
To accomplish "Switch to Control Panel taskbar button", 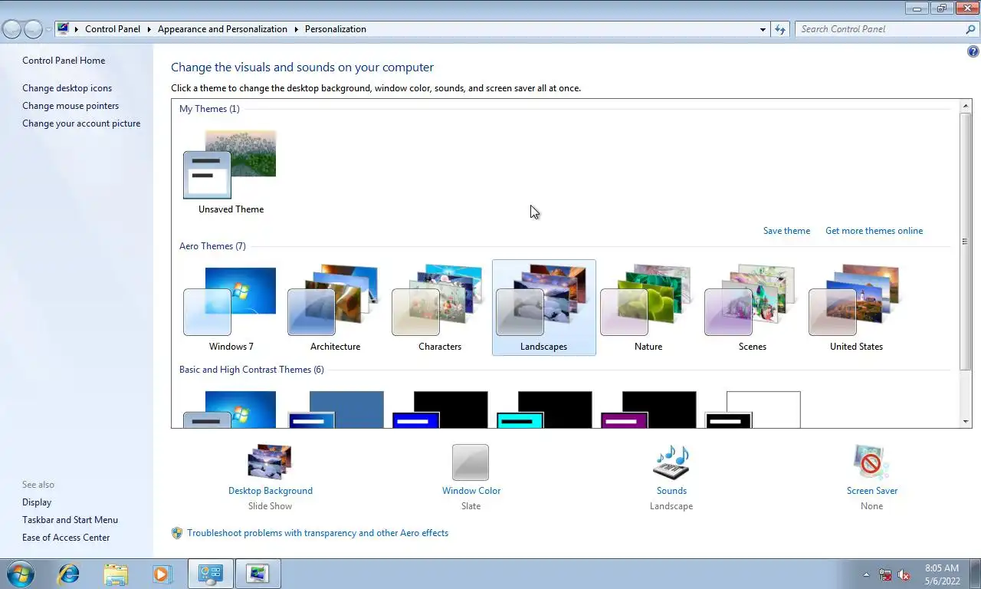I will 210,574.
